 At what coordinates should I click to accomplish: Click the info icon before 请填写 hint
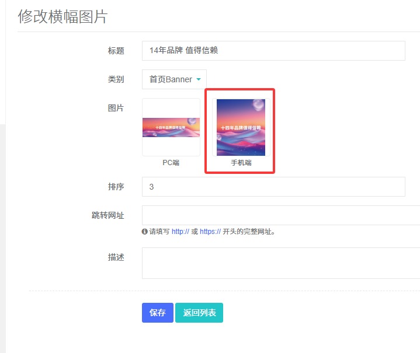point(145,232)
